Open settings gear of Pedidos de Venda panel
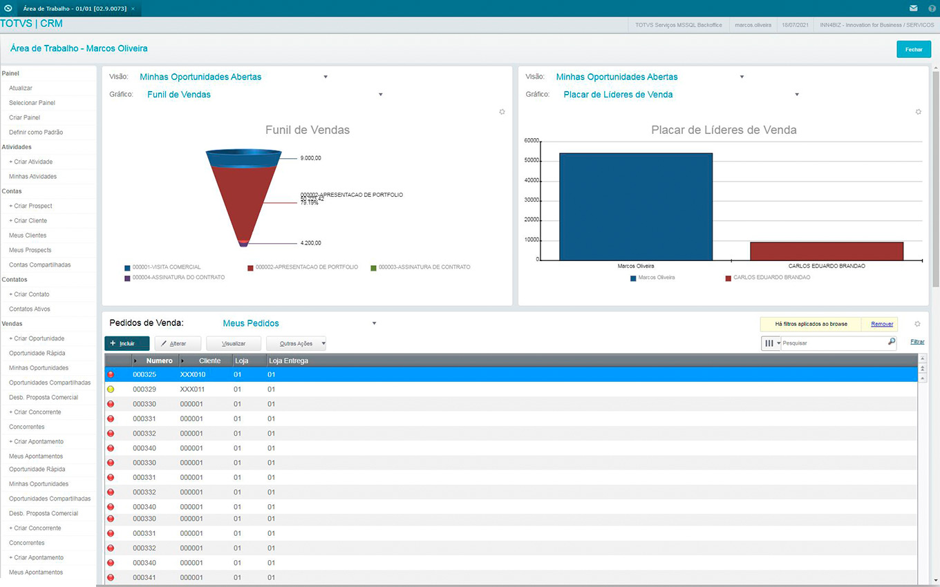The image size is (940, 587). pos(917,324)
